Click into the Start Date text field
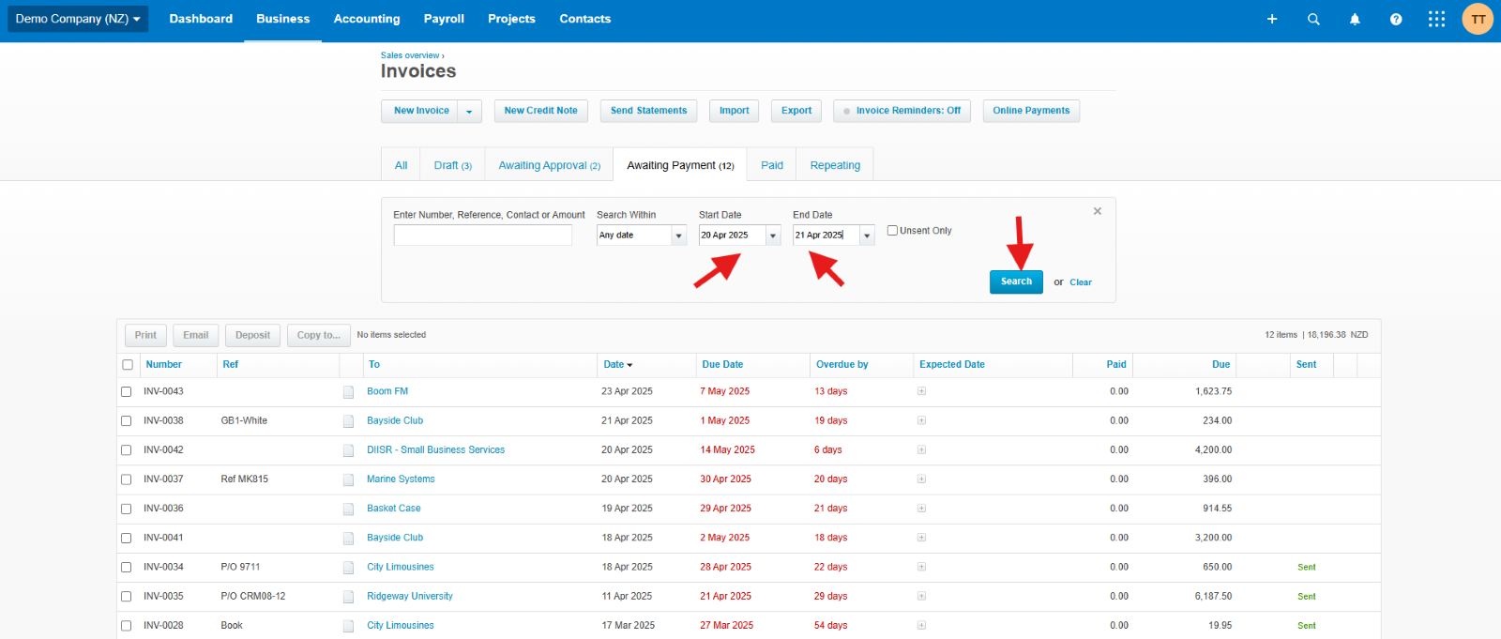 [x=732, y=235]
